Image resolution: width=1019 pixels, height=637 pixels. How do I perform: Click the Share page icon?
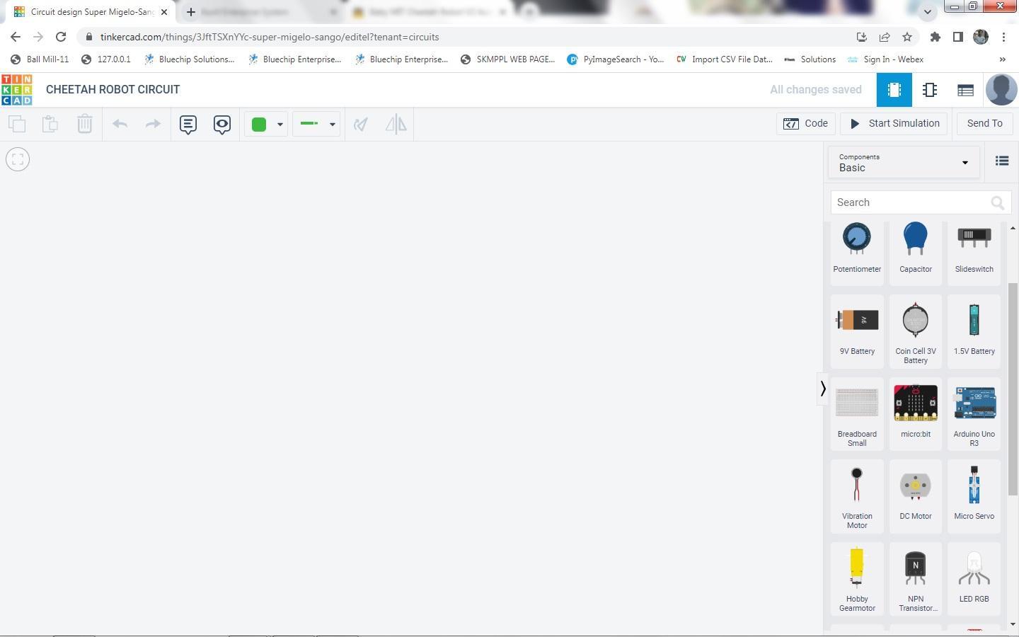(885, 37)
